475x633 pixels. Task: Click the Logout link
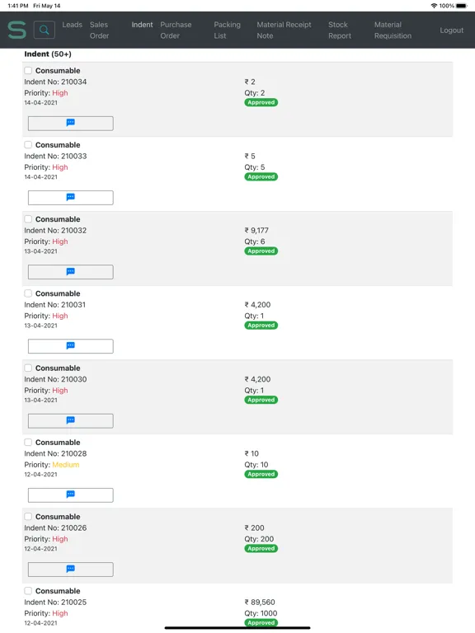(x=452, y=30)
